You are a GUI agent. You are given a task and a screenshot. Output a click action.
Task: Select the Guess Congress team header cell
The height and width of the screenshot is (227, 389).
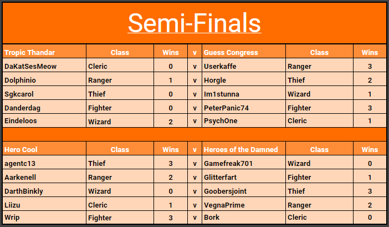[x=244, y=52]
